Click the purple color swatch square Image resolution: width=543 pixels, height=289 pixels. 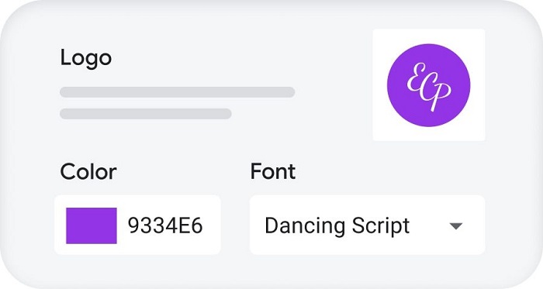(92, 225)
